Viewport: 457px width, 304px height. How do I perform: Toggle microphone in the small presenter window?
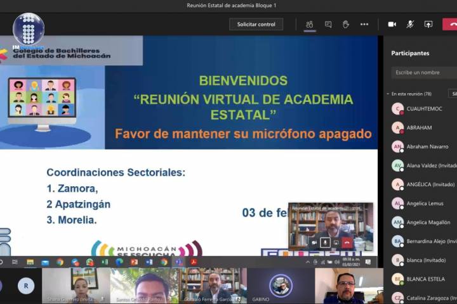pyautogui.click(x=325, y=243)
